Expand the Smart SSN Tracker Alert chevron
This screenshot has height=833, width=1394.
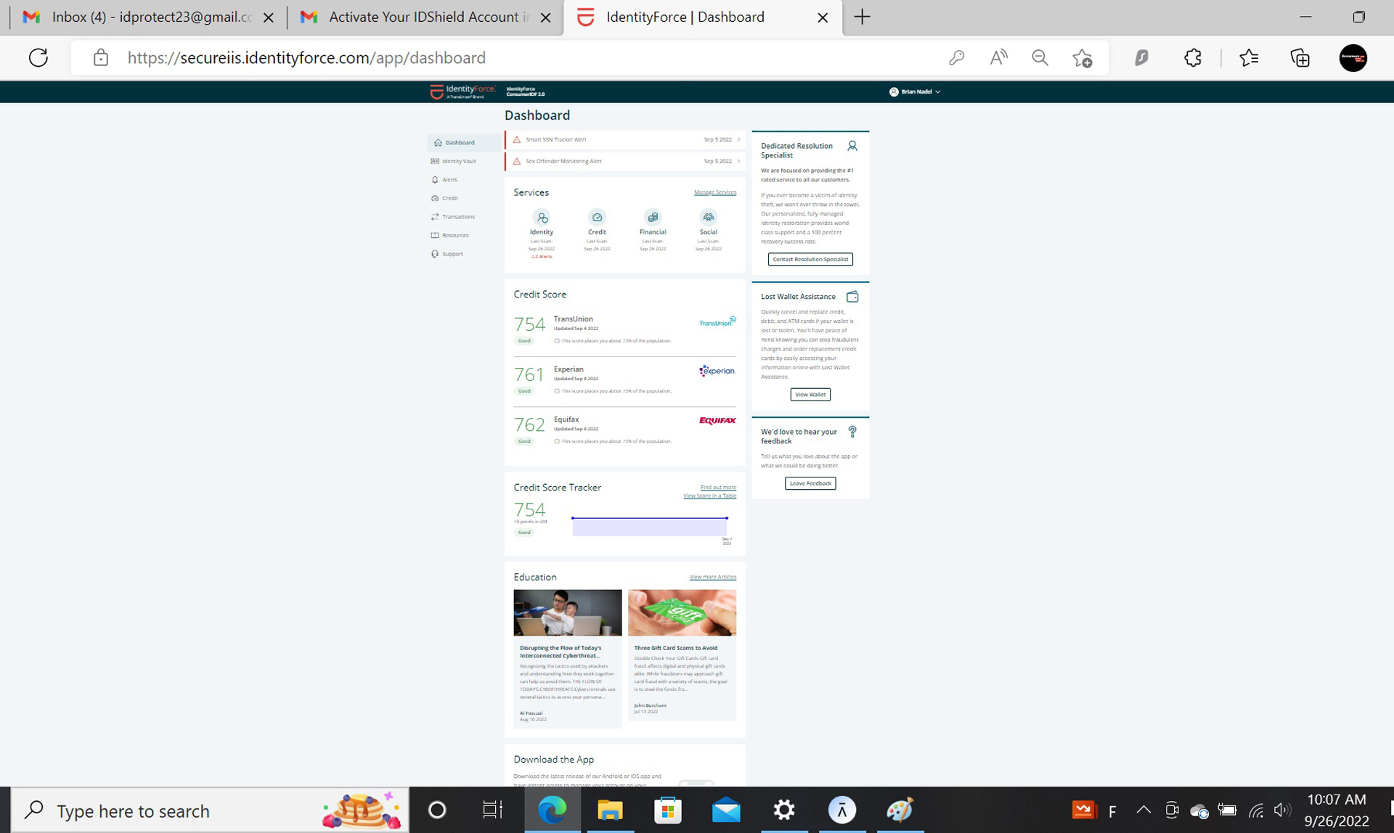(x=738, y=139)
